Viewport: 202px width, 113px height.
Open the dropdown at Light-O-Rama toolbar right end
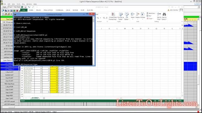pyautogui.click(x=199, y=7)
